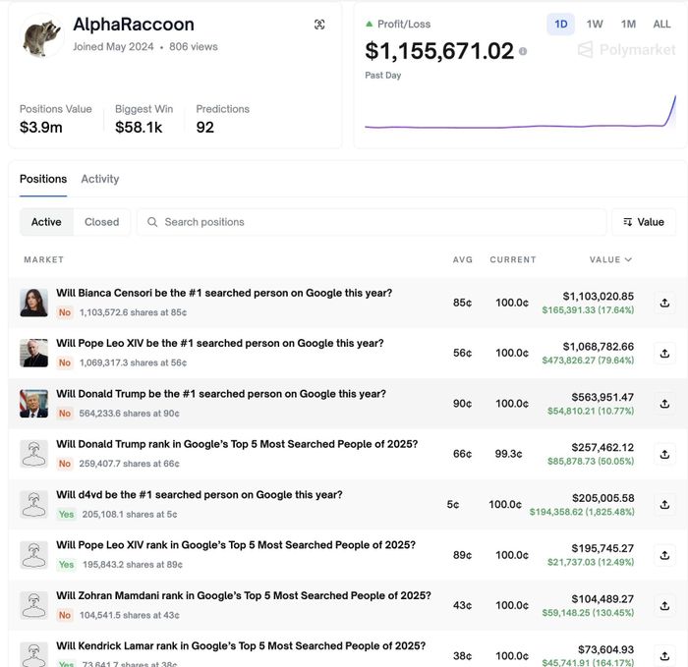Show Closed positions
This screenshot has height=667, width=688.
click(102, 222)
